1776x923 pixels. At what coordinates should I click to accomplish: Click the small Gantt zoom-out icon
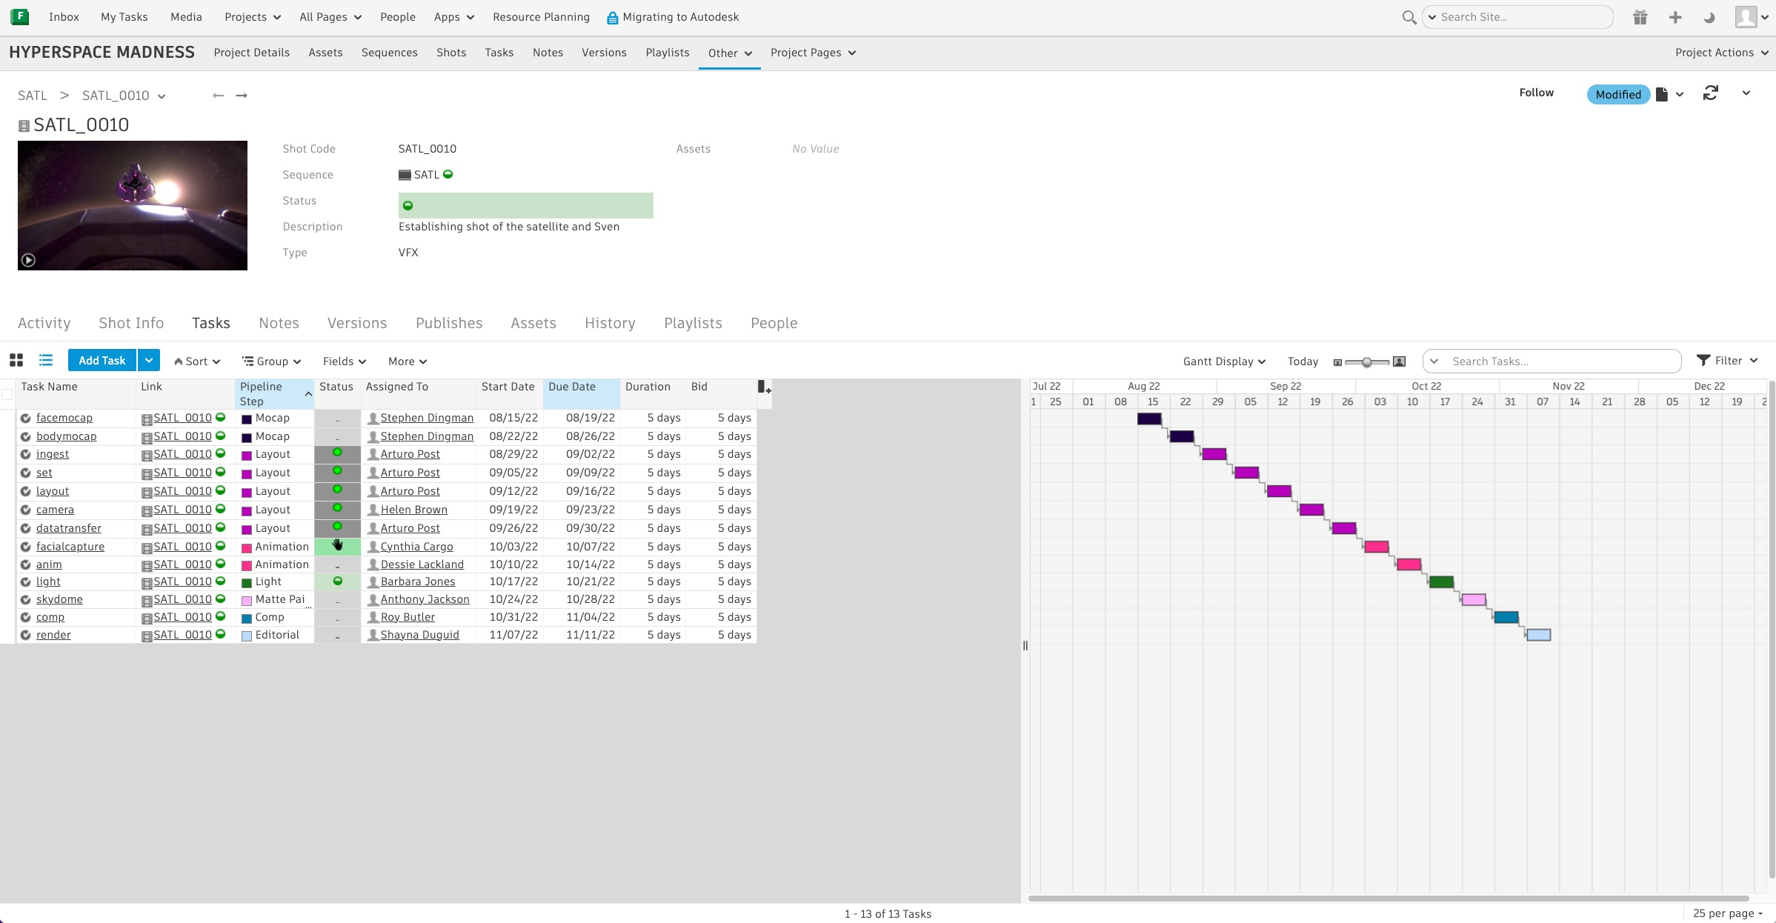point(1337,362)
